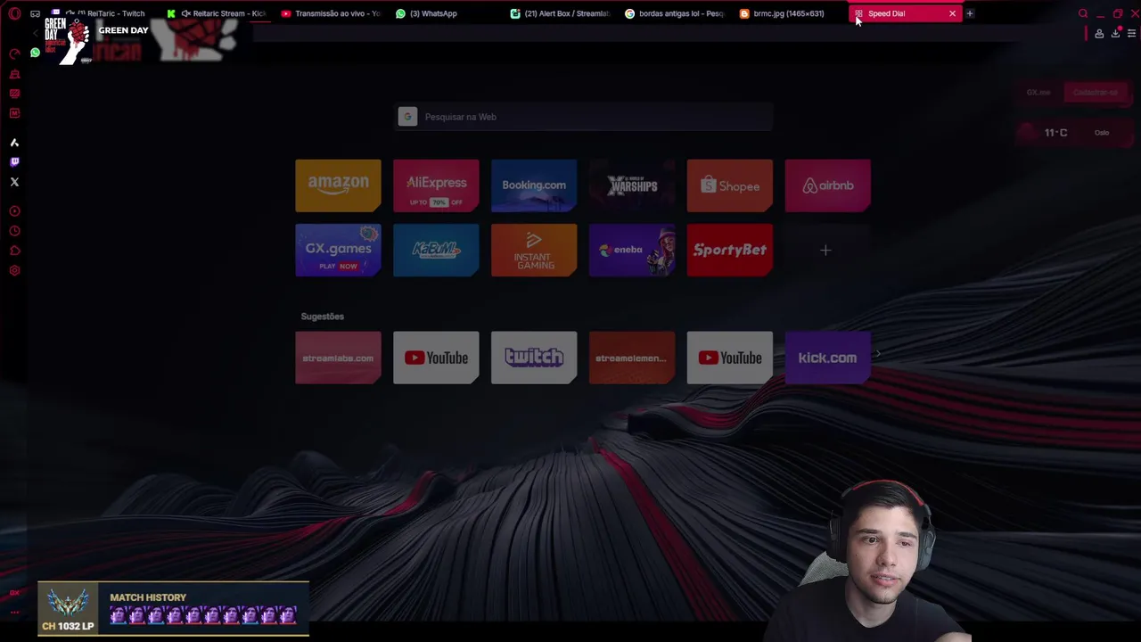Open History clock icon in sidebar
1141x642 pixels.
14,231
